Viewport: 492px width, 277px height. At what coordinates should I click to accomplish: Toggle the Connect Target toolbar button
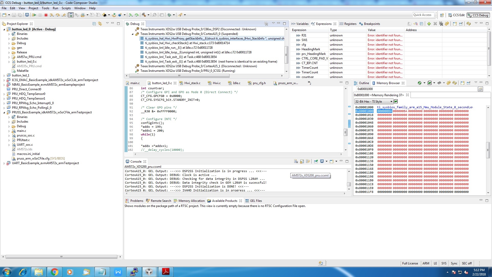tap(71, 15)
